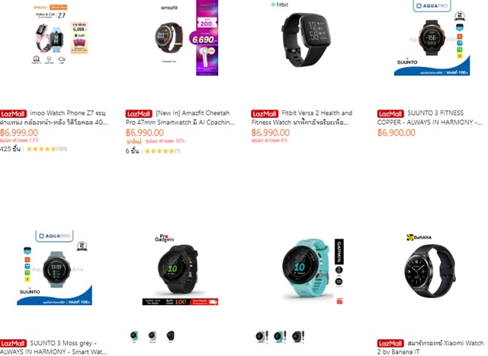Viewport: 488px width, 356px height.
Task: Click the SUUNTO 3 Moss grey watch image
Action: tap(54, 268)
